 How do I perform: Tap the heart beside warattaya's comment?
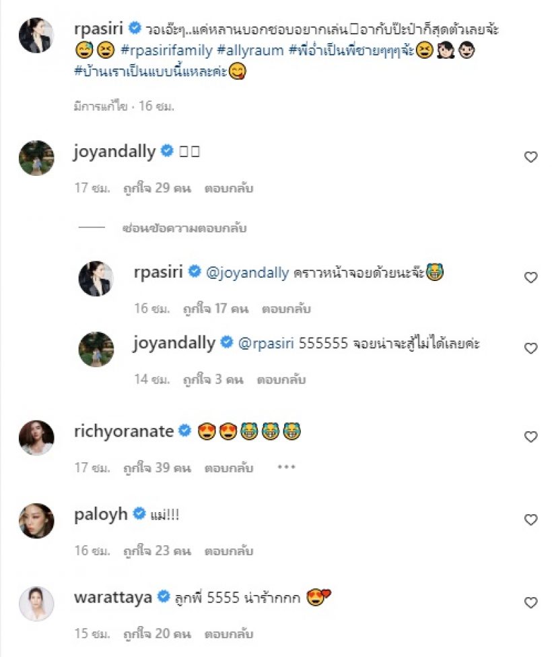(530, 602)
